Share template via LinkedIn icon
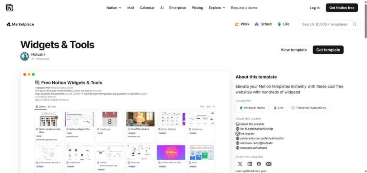 pos(250,164)
